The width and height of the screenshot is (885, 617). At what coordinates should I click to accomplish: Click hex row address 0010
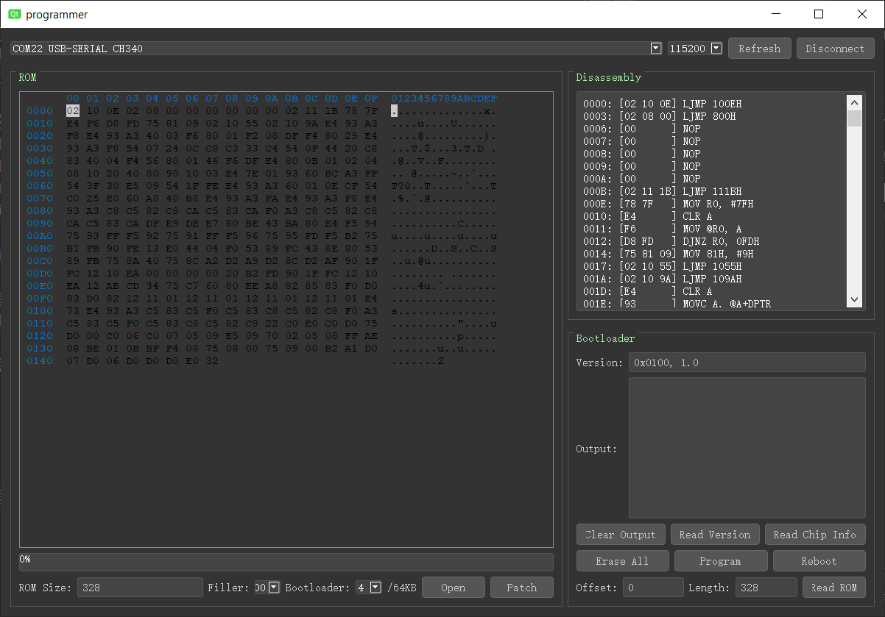click(x=39, y=124)
